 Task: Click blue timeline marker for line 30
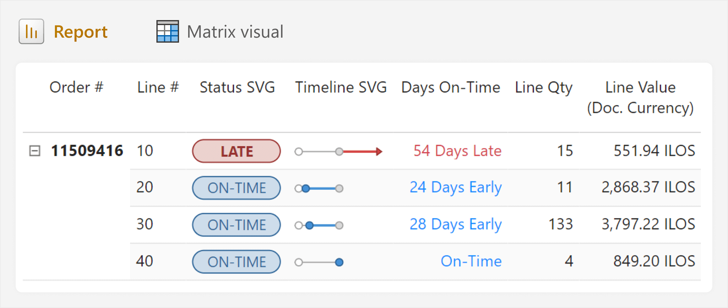309,225
